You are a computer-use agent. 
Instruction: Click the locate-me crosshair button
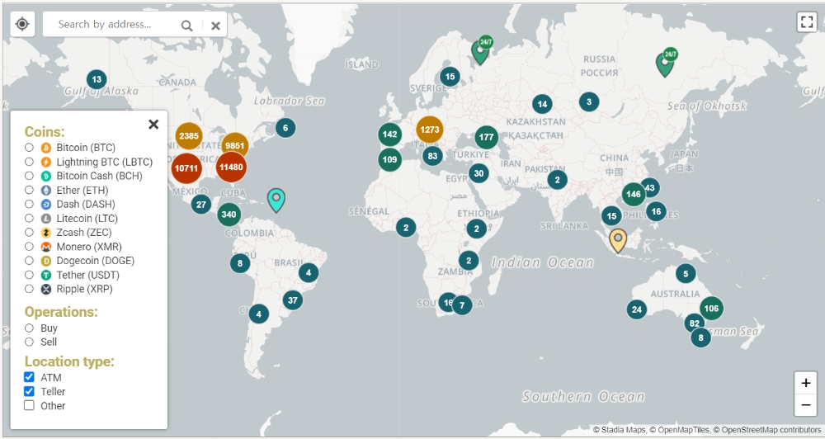point(22,24)
